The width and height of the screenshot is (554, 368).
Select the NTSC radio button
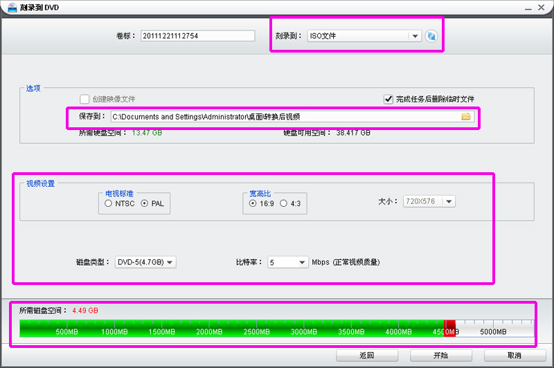click(x=109, y=203)
